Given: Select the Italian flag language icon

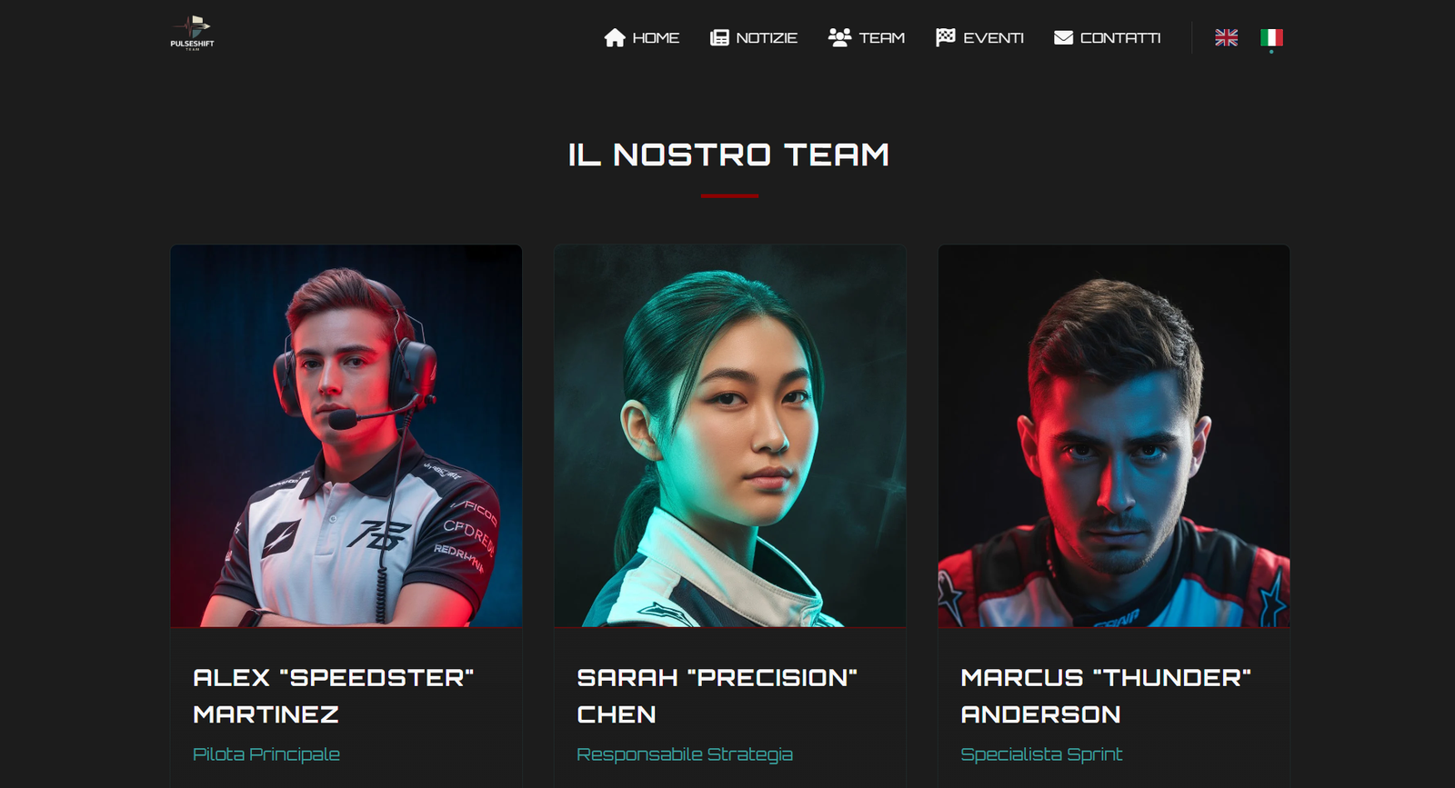Looking at the screenshot, I should point(1271,37).
